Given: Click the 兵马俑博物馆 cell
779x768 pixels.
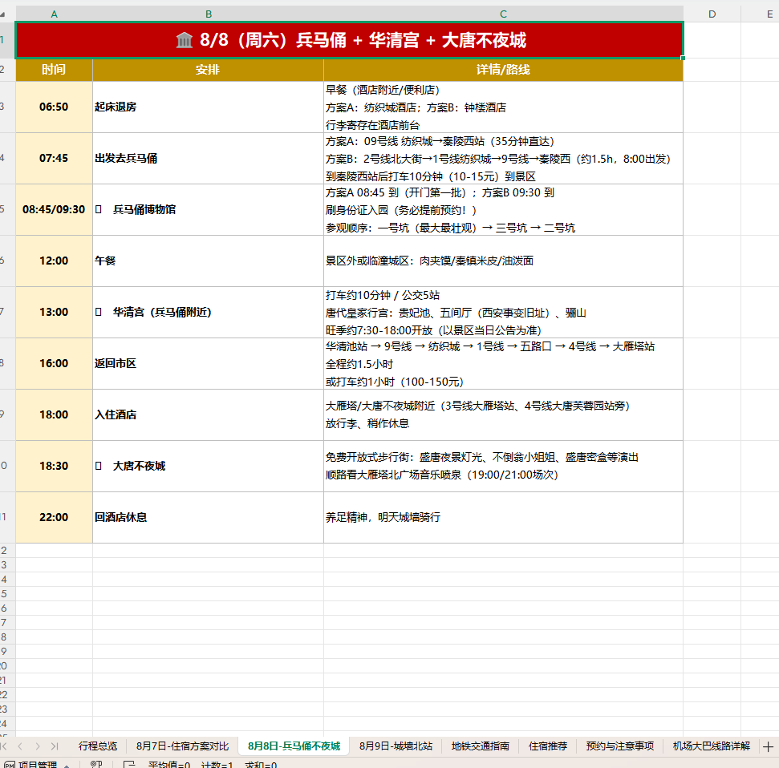Looking at the screenshot, I should (x=208, y=209).
